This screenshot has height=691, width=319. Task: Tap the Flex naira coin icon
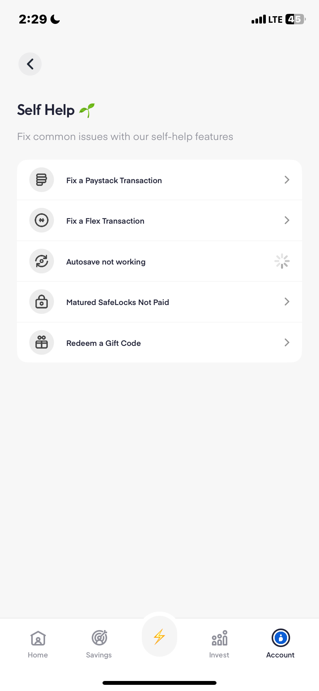pos(42,221)
